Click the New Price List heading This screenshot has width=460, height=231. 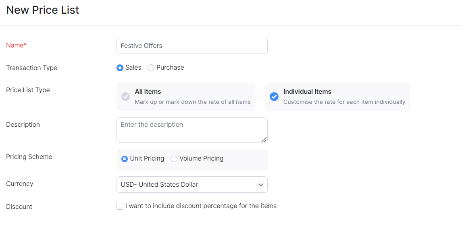(x=43, y=10)
